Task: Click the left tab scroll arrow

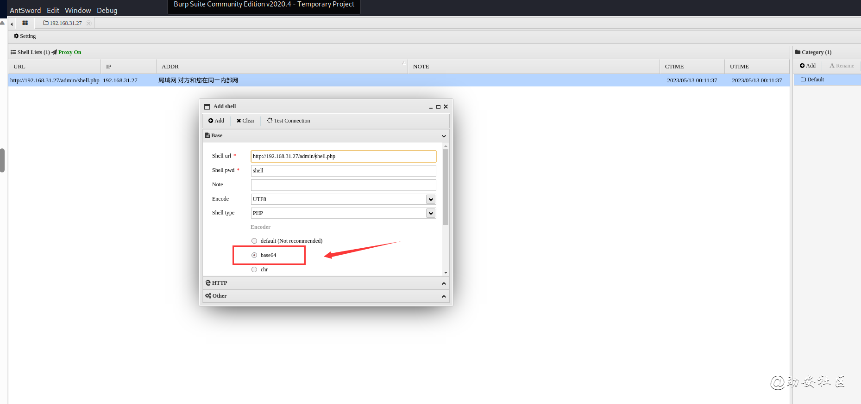Action: 12,24
